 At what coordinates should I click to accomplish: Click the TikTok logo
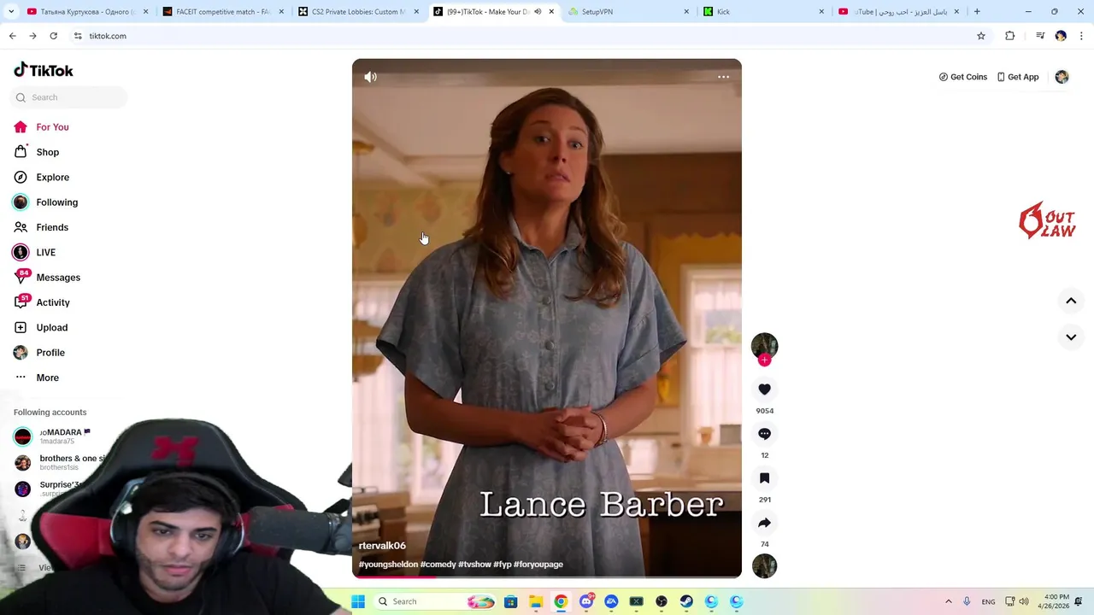pos(44,70)
